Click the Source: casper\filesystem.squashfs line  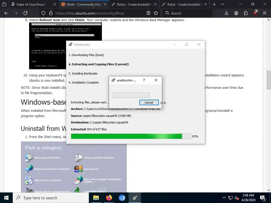click(101, 116)
